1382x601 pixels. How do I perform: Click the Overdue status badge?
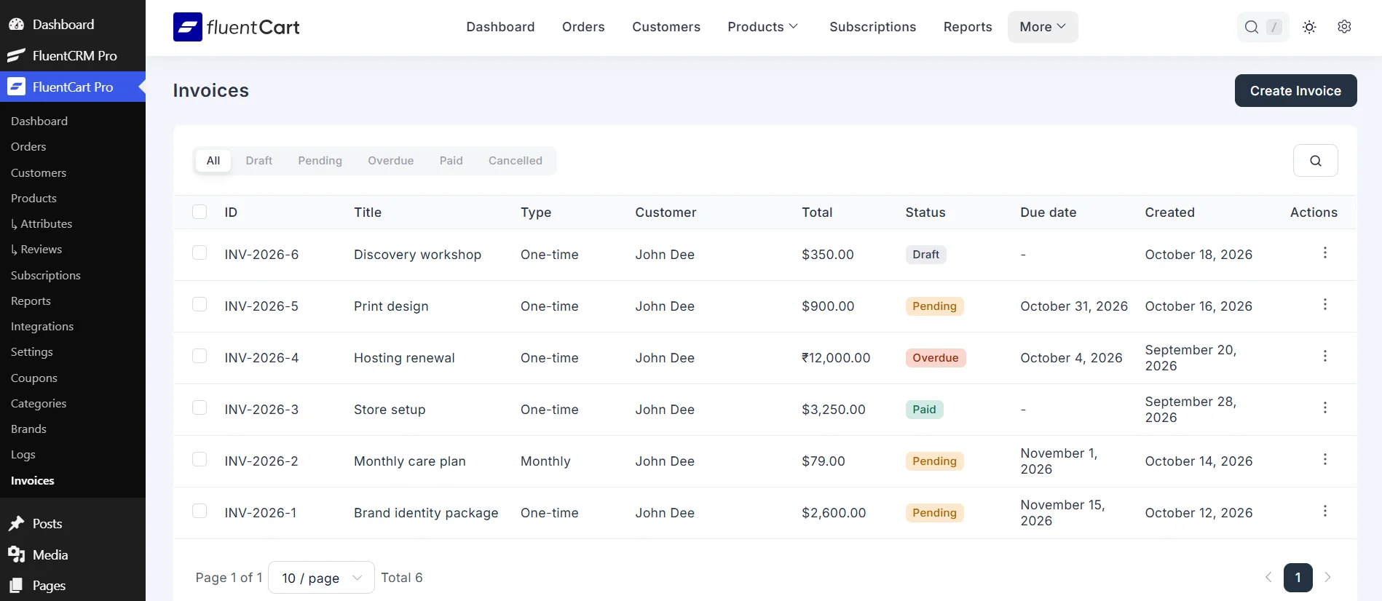[936, 358]
